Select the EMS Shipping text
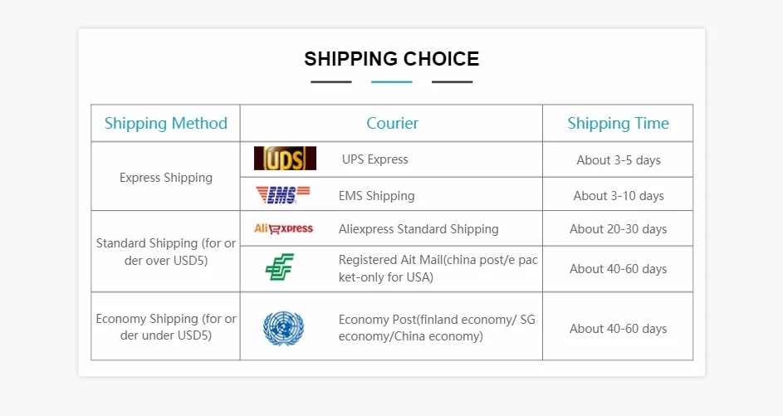 pyautogui.click(x=376, y=196)
